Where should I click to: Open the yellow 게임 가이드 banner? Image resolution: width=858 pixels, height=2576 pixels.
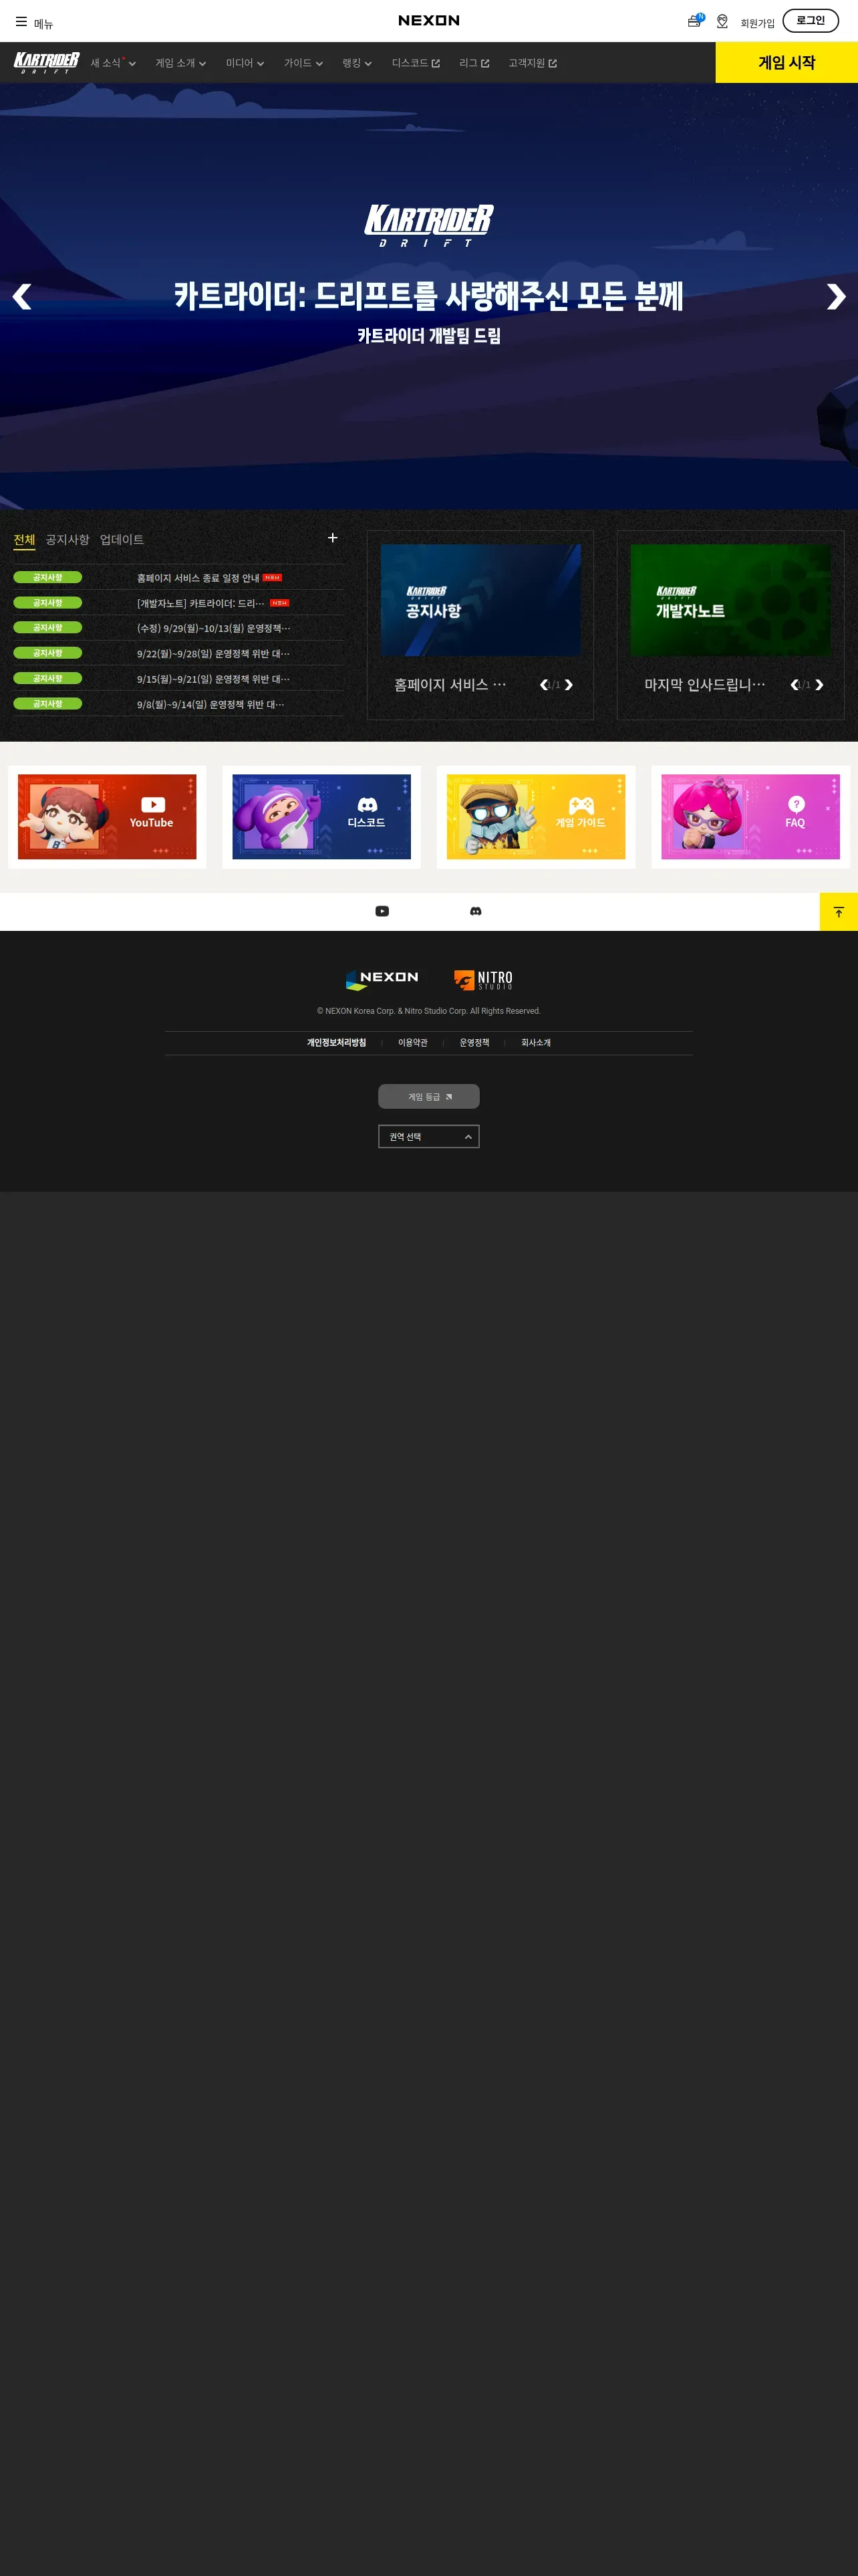click(x=537, y=817)
